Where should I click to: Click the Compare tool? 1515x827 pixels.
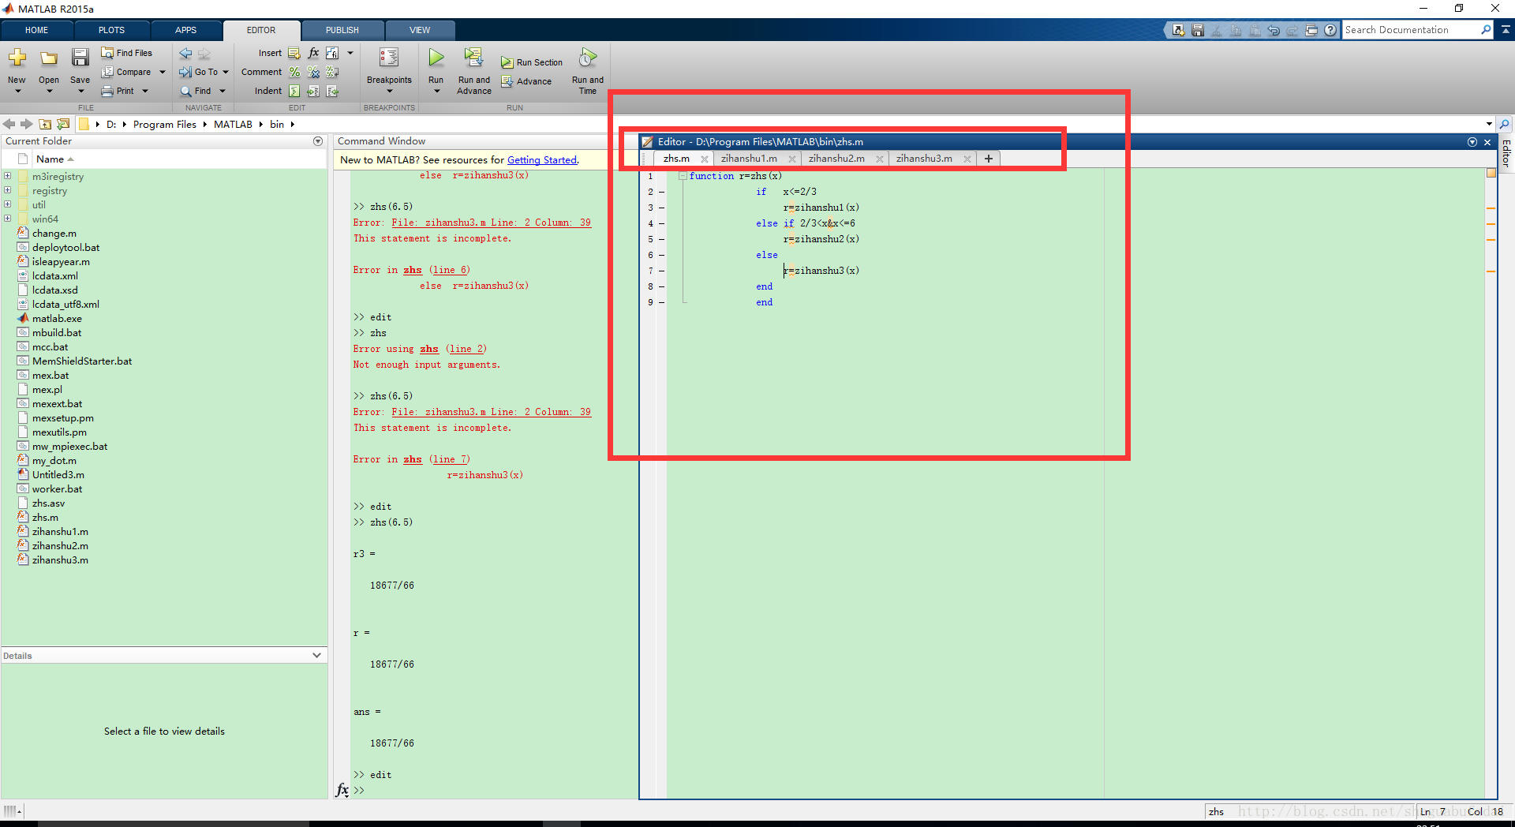[x=133, y=72]
